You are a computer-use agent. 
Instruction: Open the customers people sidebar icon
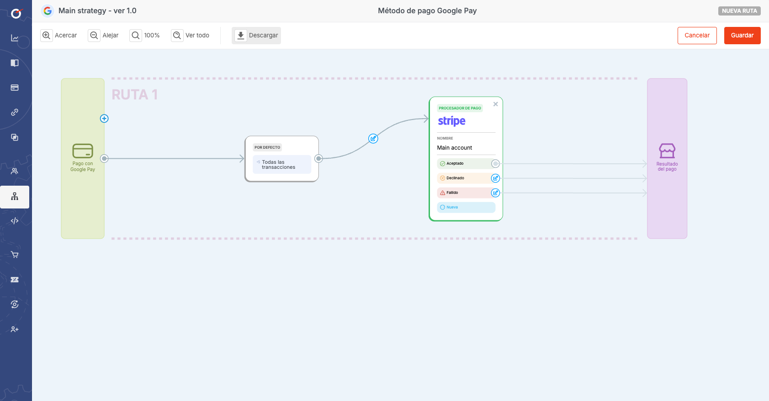(x=15, y=171)
